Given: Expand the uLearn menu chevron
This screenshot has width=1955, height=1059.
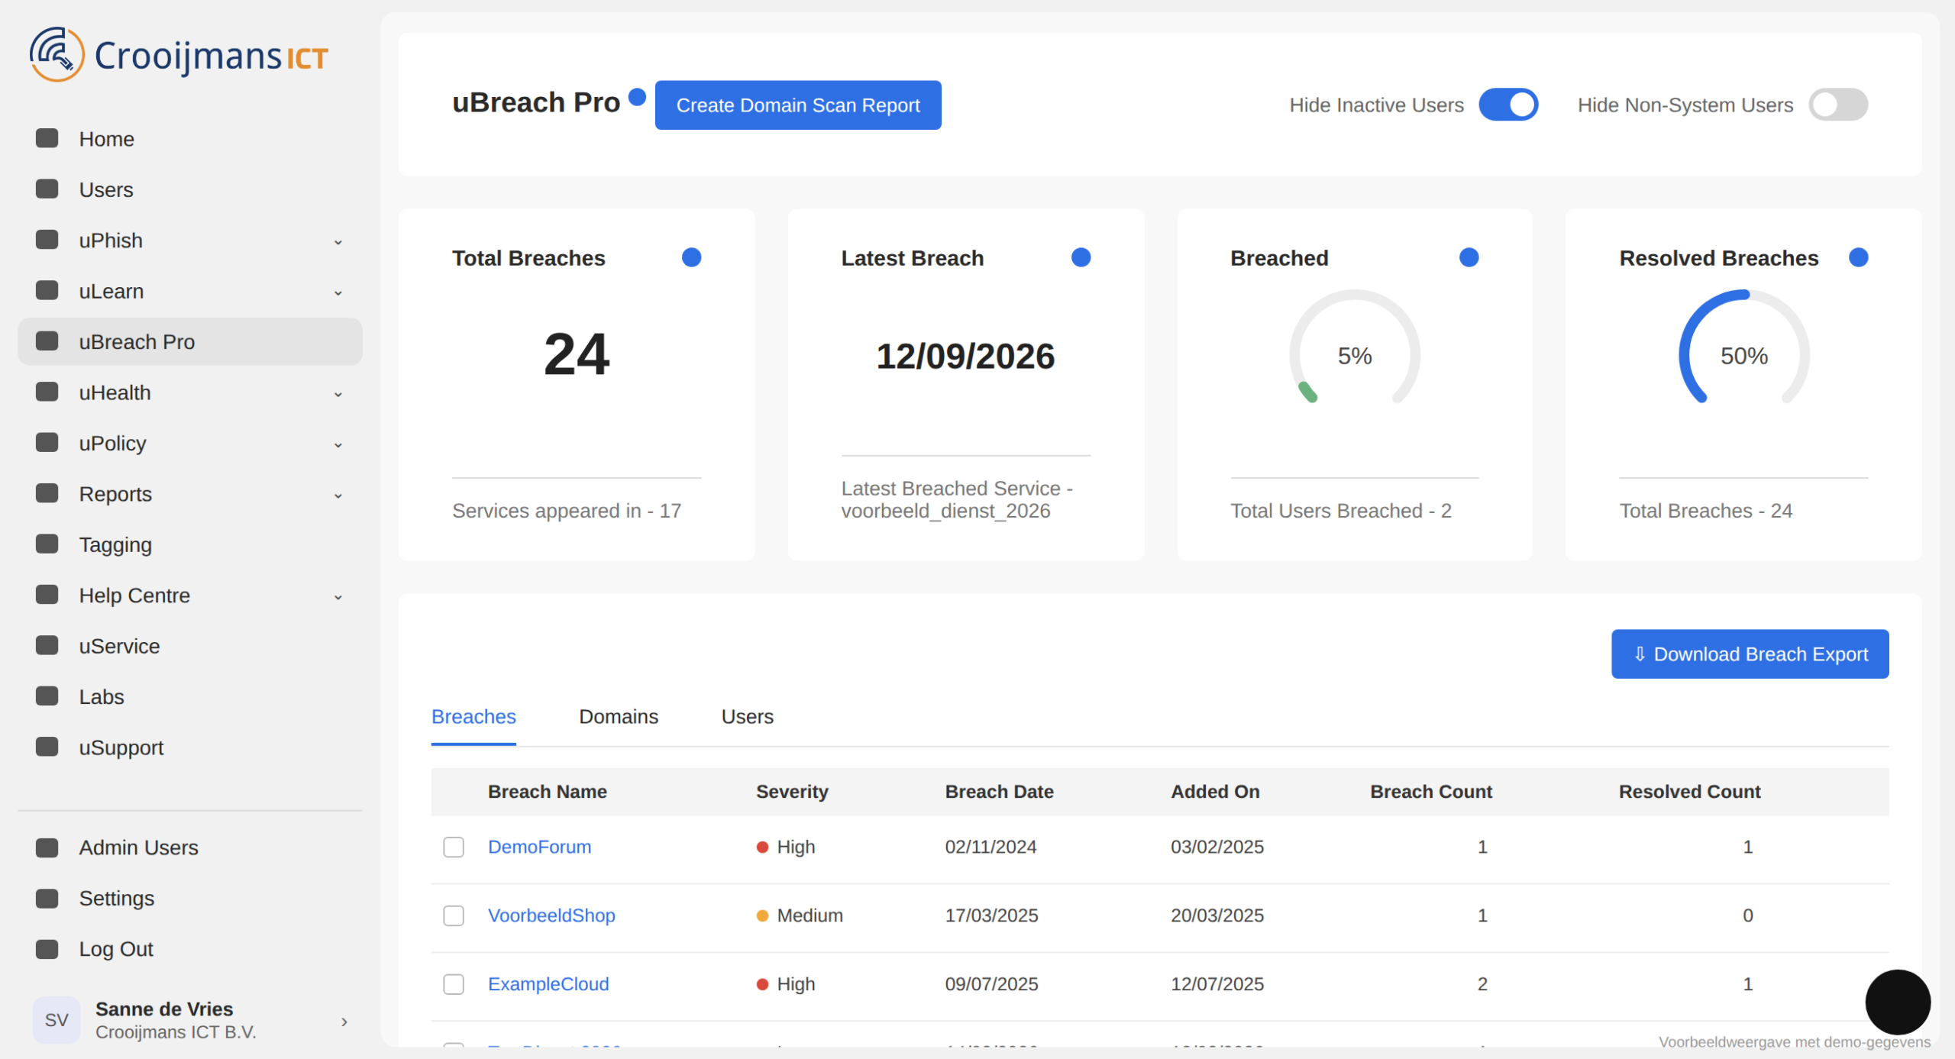Looking at the screenshot, I should coord(338,292).
